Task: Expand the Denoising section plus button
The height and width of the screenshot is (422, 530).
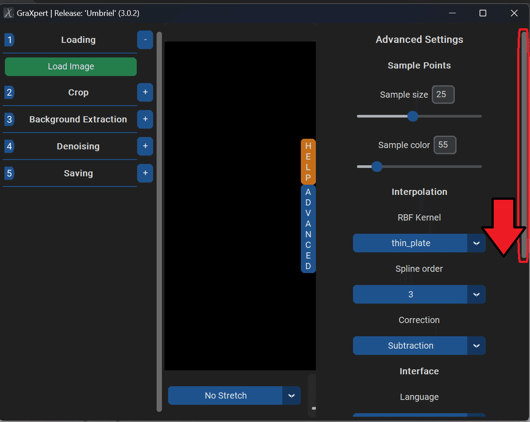Action: (x=146, y=146)
